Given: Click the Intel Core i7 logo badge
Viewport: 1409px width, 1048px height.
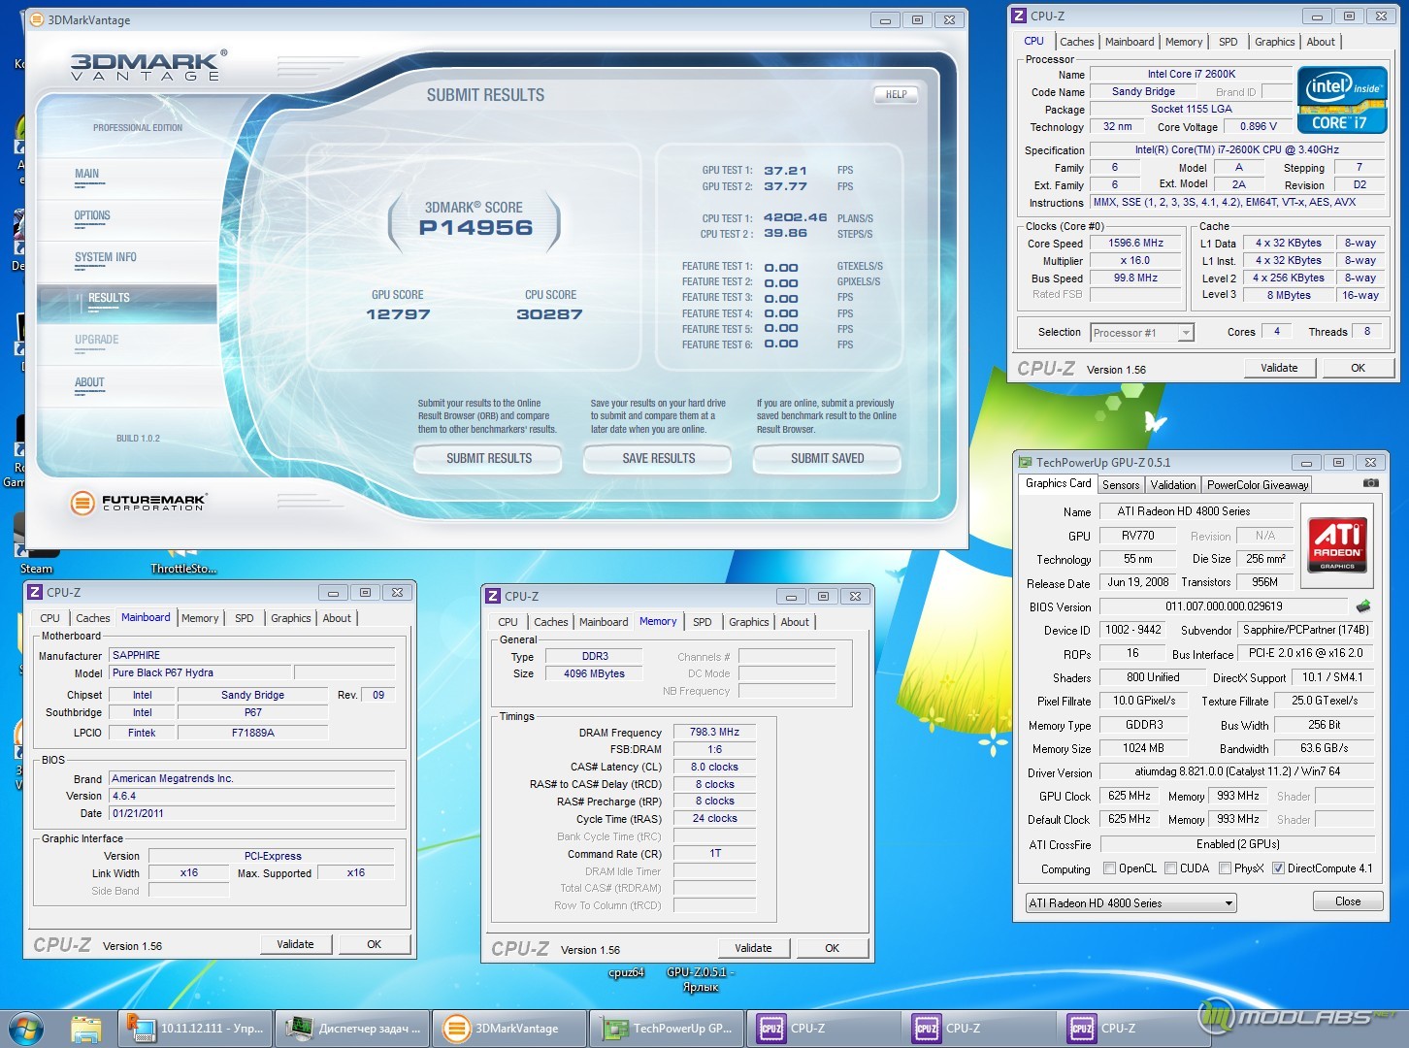Looking at the screenshot, I should click(x=1342, y=100).
